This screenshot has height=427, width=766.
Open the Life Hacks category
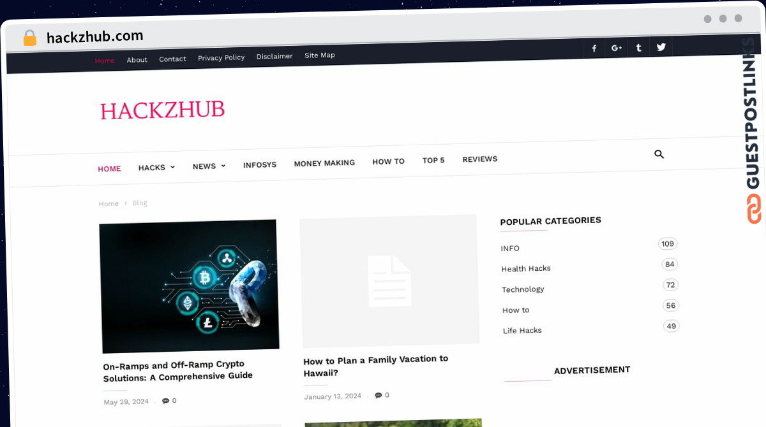(x=522, y=331)
